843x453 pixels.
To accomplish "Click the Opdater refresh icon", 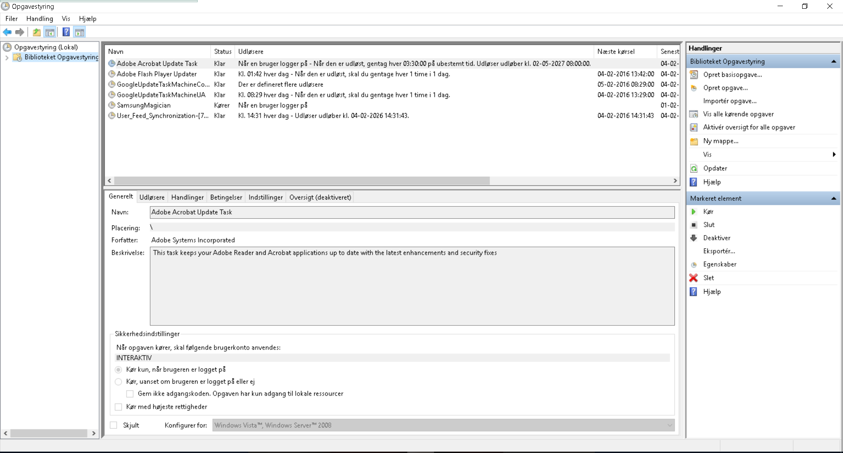I will click(694, 168).
